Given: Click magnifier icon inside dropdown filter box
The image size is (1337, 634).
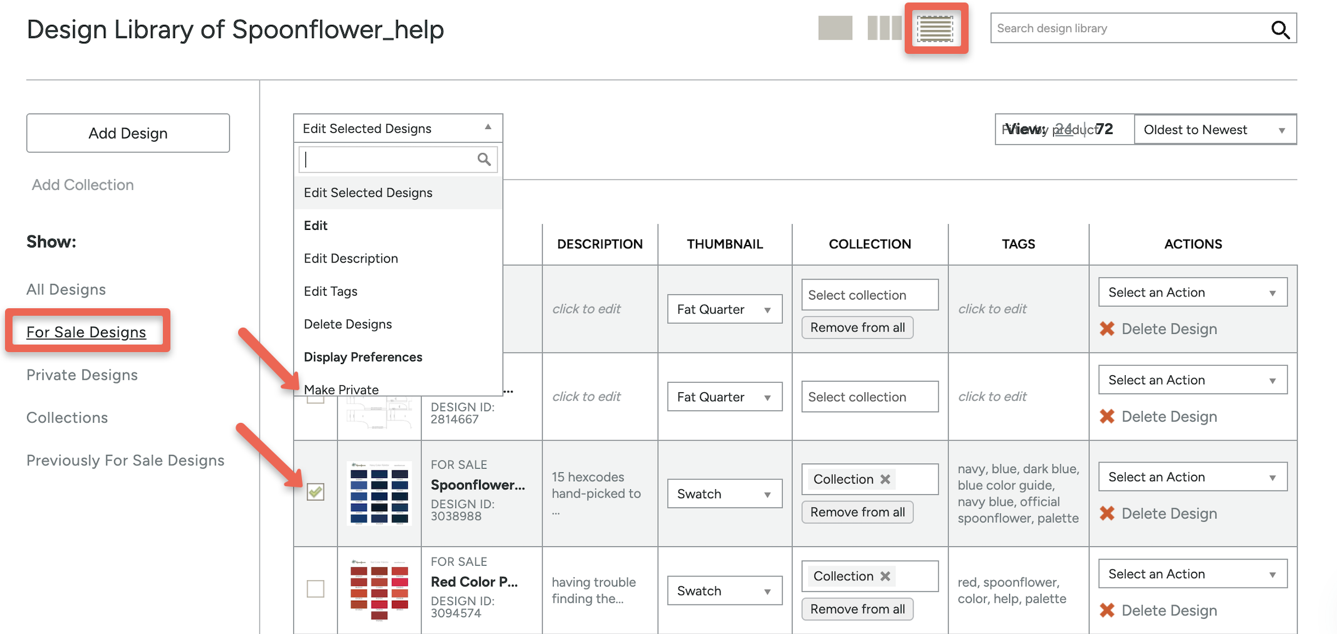Looking at the screenshot, I should [x=484, y=159].
